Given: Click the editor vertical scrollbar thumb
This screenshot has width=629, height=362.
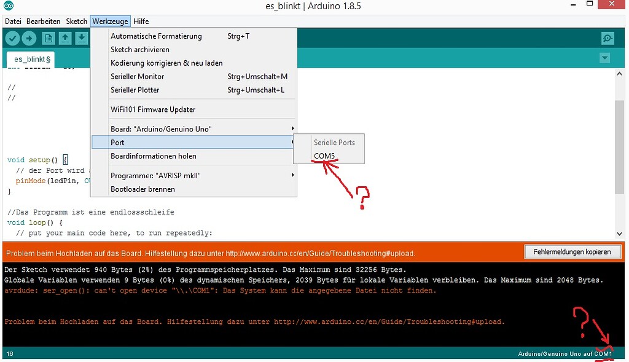Looking at the screenshot, I should [619, 146].
